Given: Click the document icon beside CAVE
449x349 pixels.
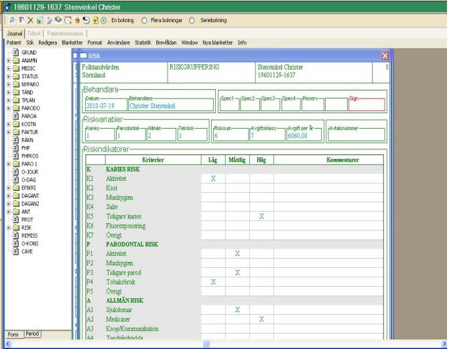Looking at the screenshot, I should [16, 251].
